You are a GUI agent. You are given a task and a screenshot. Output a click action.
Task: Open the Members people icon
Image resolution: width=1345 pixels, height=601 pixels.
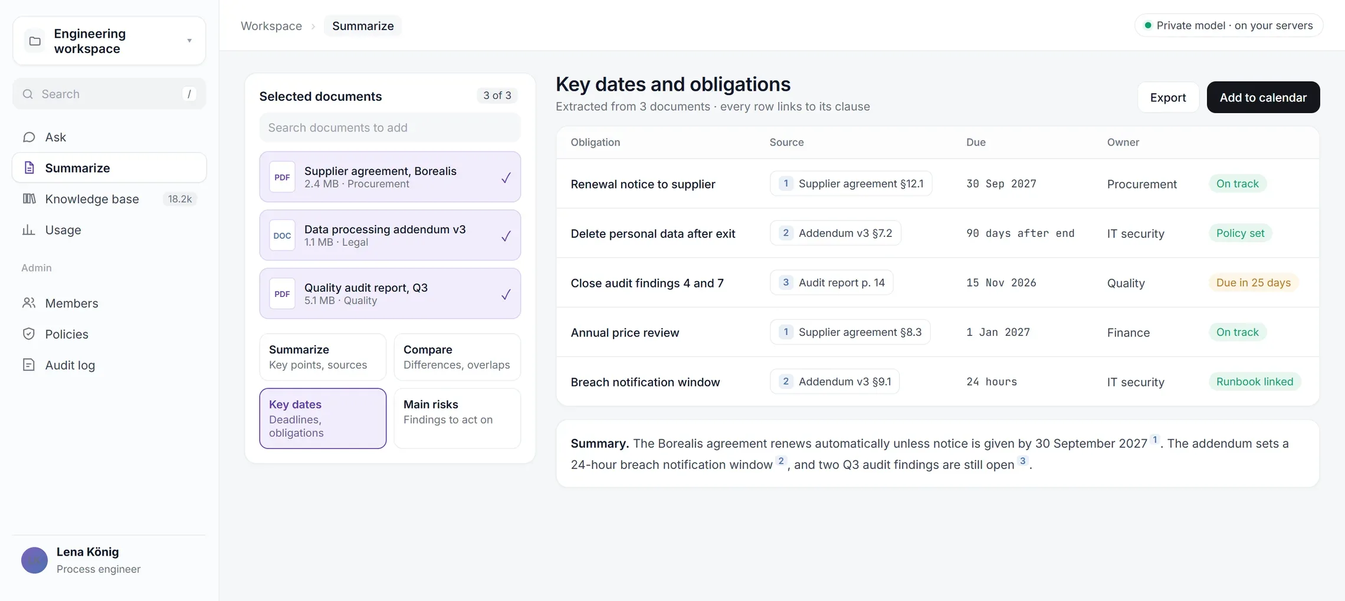[x=29, y=303]
